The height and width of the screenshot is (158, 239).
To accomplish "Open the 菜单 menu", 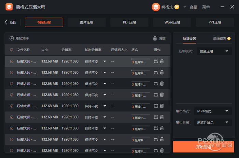I will pyautogui.click(x=206, y=7).
